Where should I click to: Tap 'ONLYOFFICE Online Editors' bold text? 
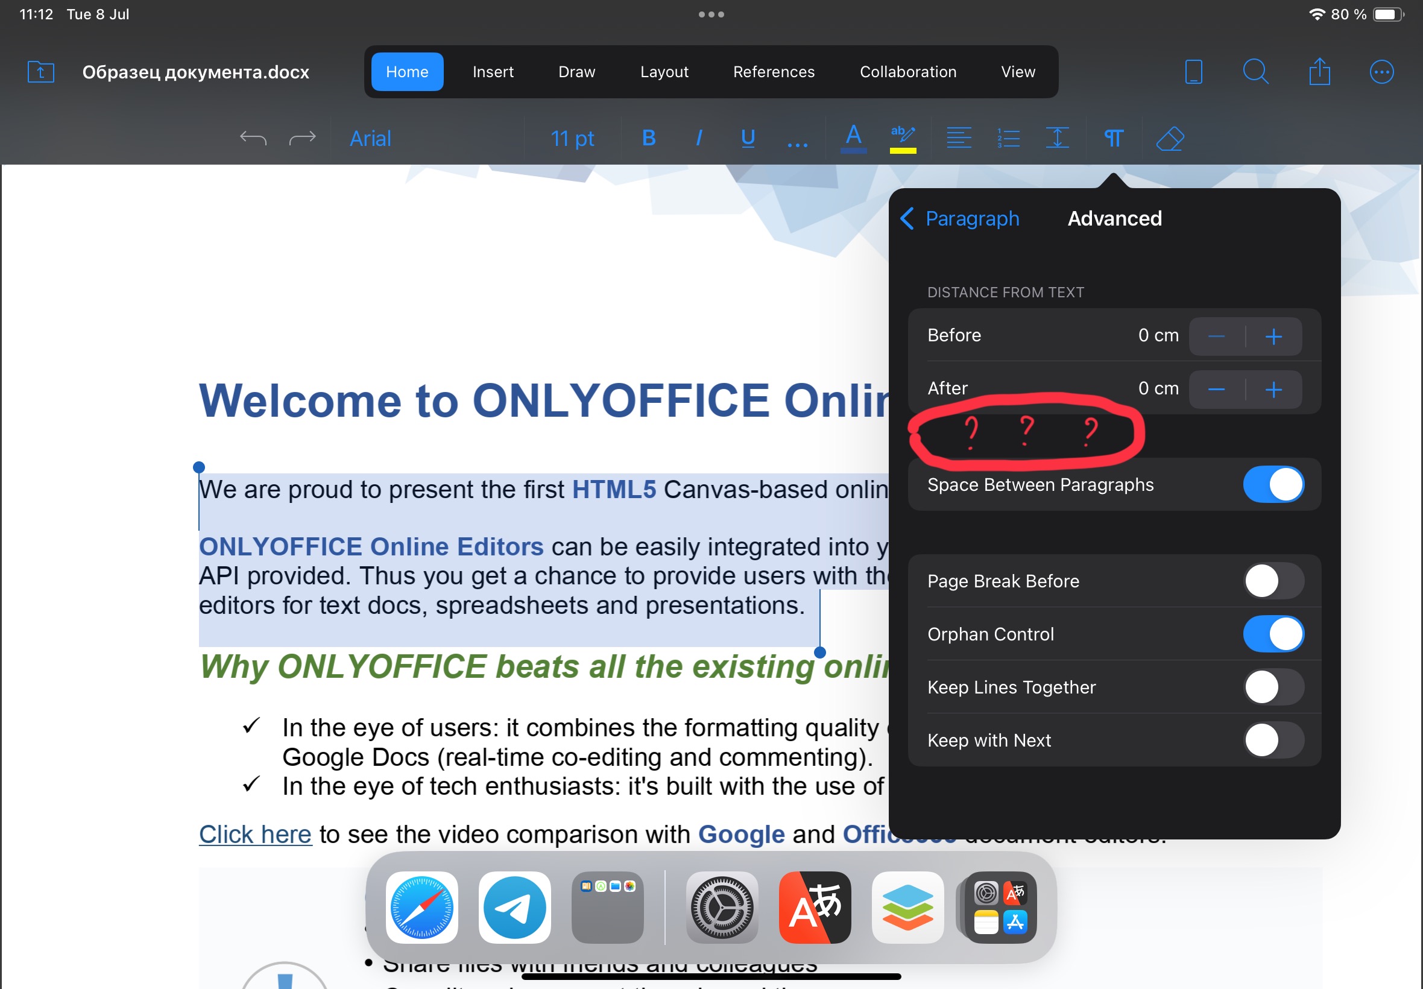point(371,546)
